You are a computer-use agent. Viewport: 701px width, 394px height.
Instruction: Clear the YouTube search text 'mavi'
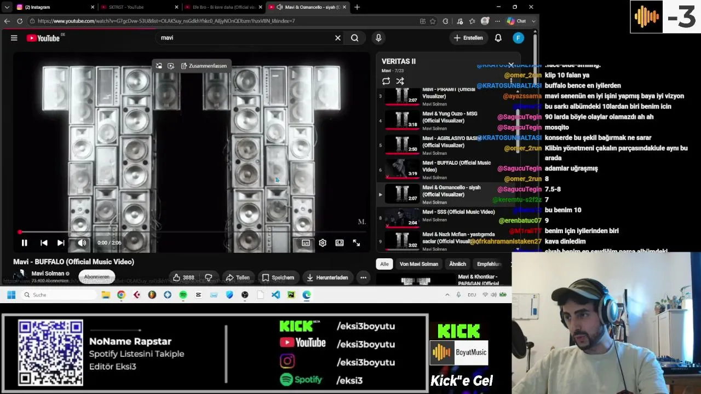pyautogui.click(x=338, y=38)
